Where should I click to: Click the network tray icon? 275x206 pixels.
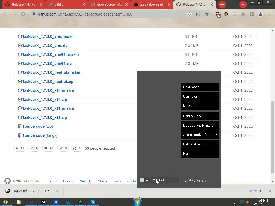pyautogui.click(x=242, y=202)
